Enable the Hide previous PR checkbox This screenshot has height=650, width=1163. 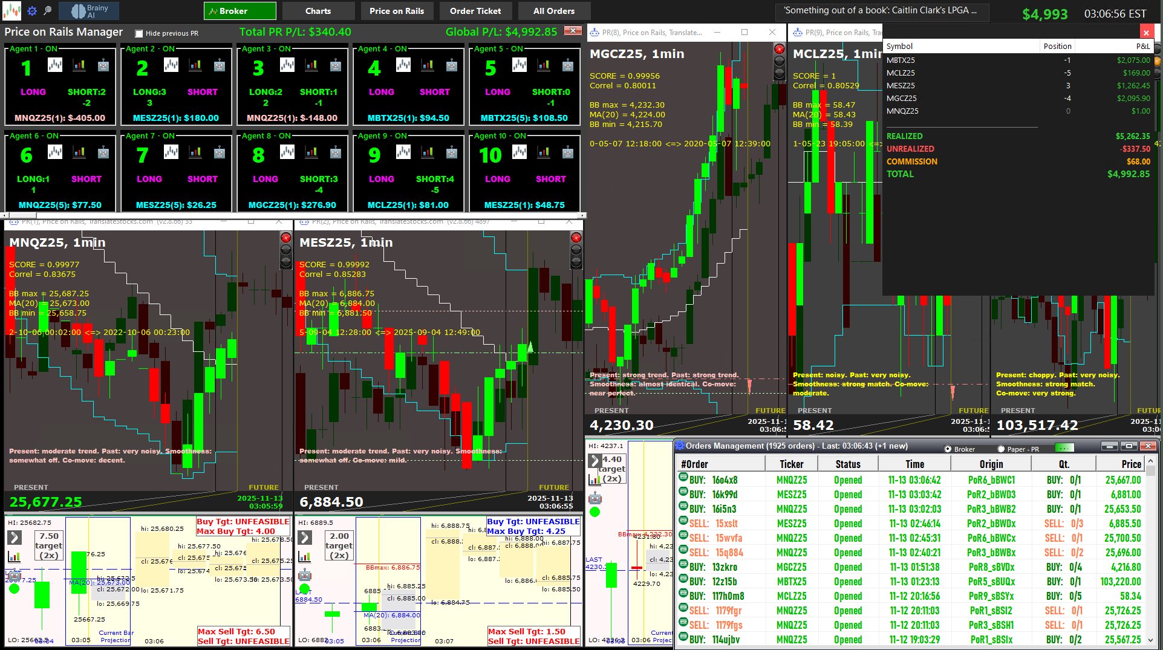[139, 34]
